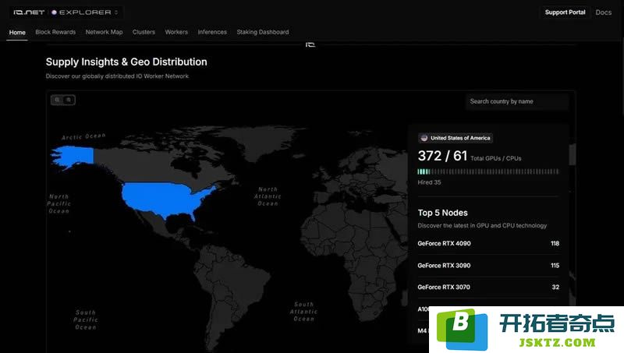The image size is (624, 353).
Task: Open the Block Rewards tab
Action: [55, 32]
